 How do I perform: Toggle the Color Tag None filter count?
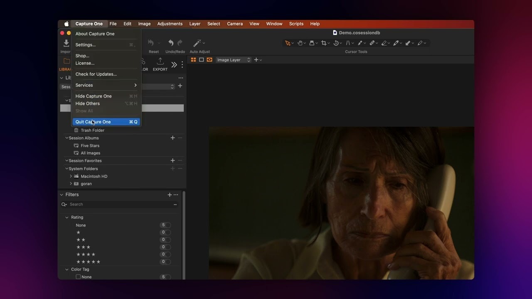pyautogui.click(x=165, y=277)
